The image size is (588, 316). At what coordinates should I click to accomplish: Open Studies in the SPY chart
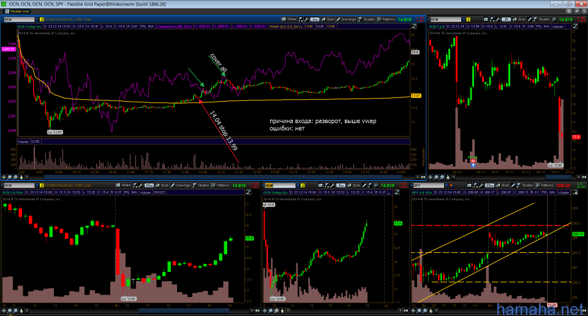click(525, 185)
